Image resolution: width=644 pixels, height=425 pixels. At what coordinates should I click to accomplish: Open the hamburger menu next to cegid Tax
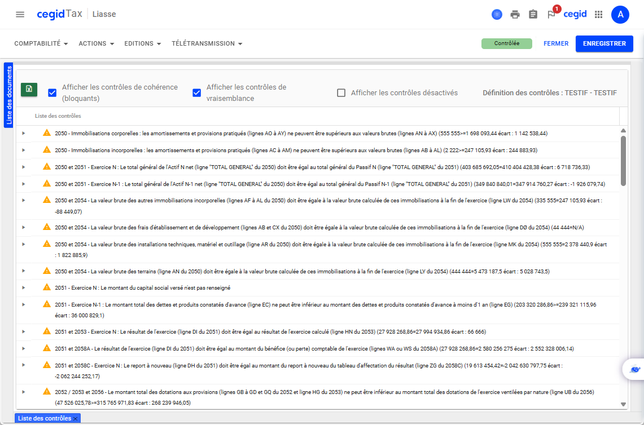tap(20, 14)
